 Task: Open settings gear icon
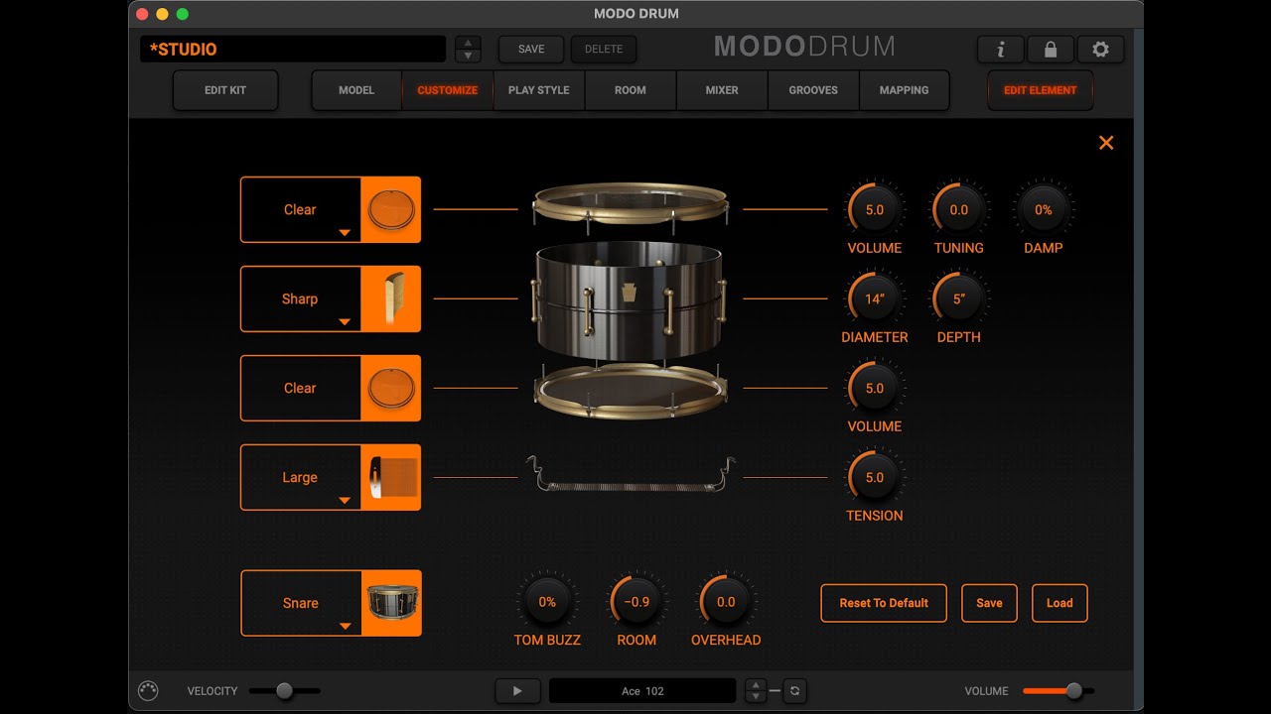[1100, 50]
